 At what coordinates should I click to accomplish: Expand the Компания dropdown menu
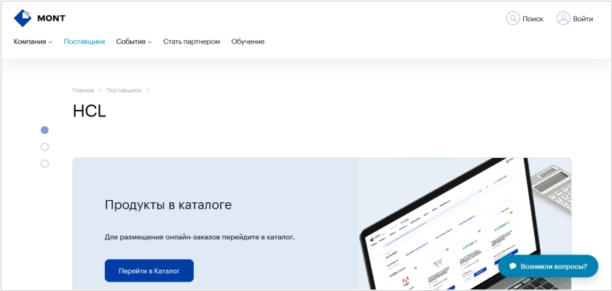pos(34,41)
